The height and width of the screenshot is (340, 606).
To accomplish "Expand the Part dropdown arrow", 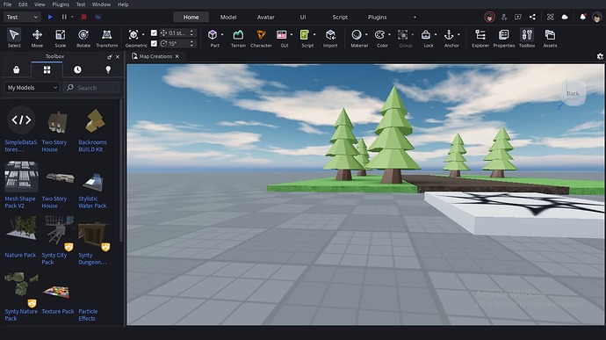I will tap(222, 35).
